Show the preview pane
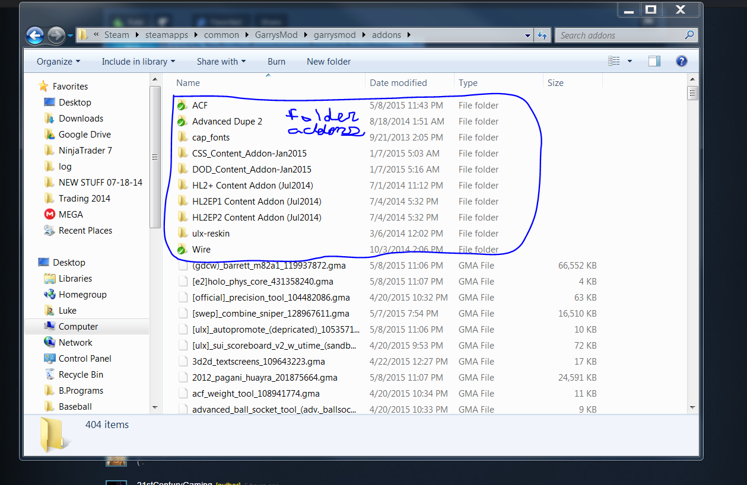The height and width of the screenshot is (485, 747). (x=654, y=61)
